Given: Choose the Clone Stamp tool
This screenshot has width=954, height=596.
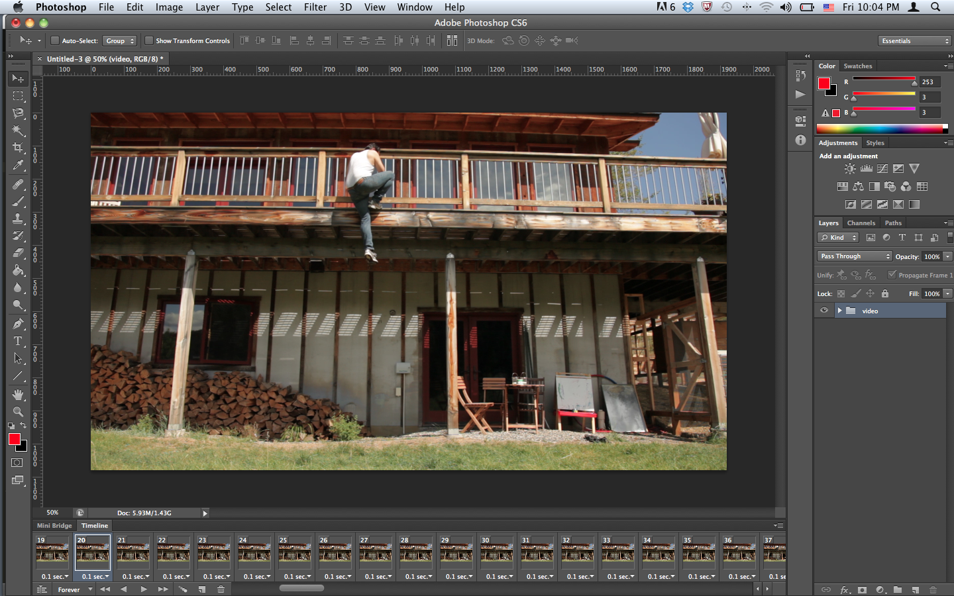Looking at the screenshot, I should pyautogui.click(x=18, y=219).
